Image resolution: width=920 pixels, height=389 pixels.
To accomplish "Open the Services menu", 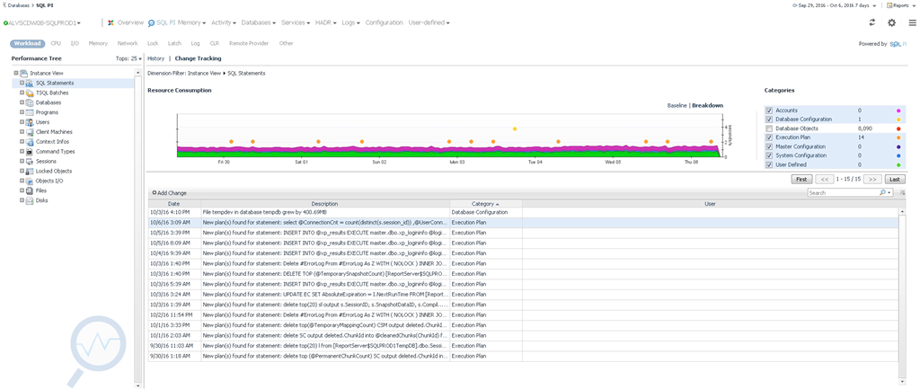I will tap(296, 22).
